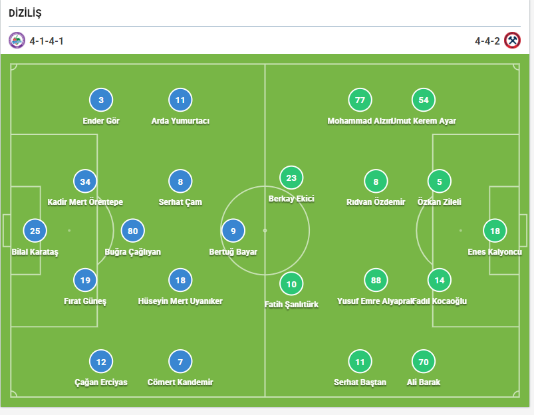Select Ali Barak's number 70 marker
This screenshot has width=534, height=415.
424,362
